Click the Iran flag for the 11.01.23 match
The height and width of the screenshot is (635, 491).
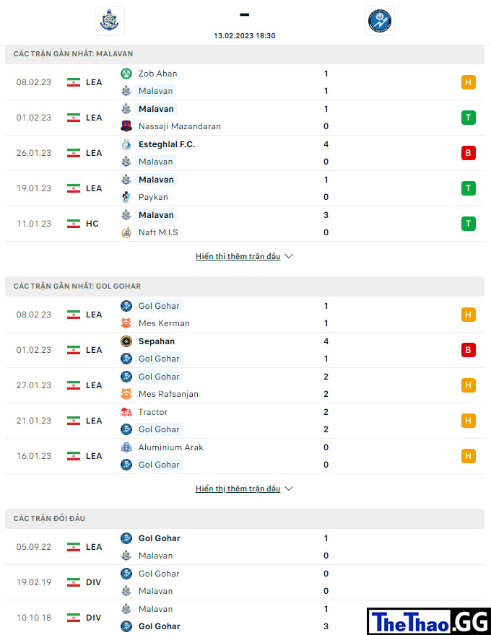tap(74, 224)
